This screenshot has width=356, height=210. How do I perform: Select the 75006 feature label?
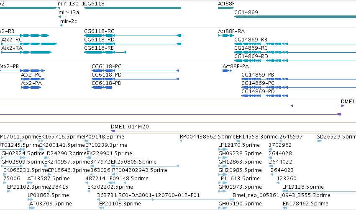point(12,179)
